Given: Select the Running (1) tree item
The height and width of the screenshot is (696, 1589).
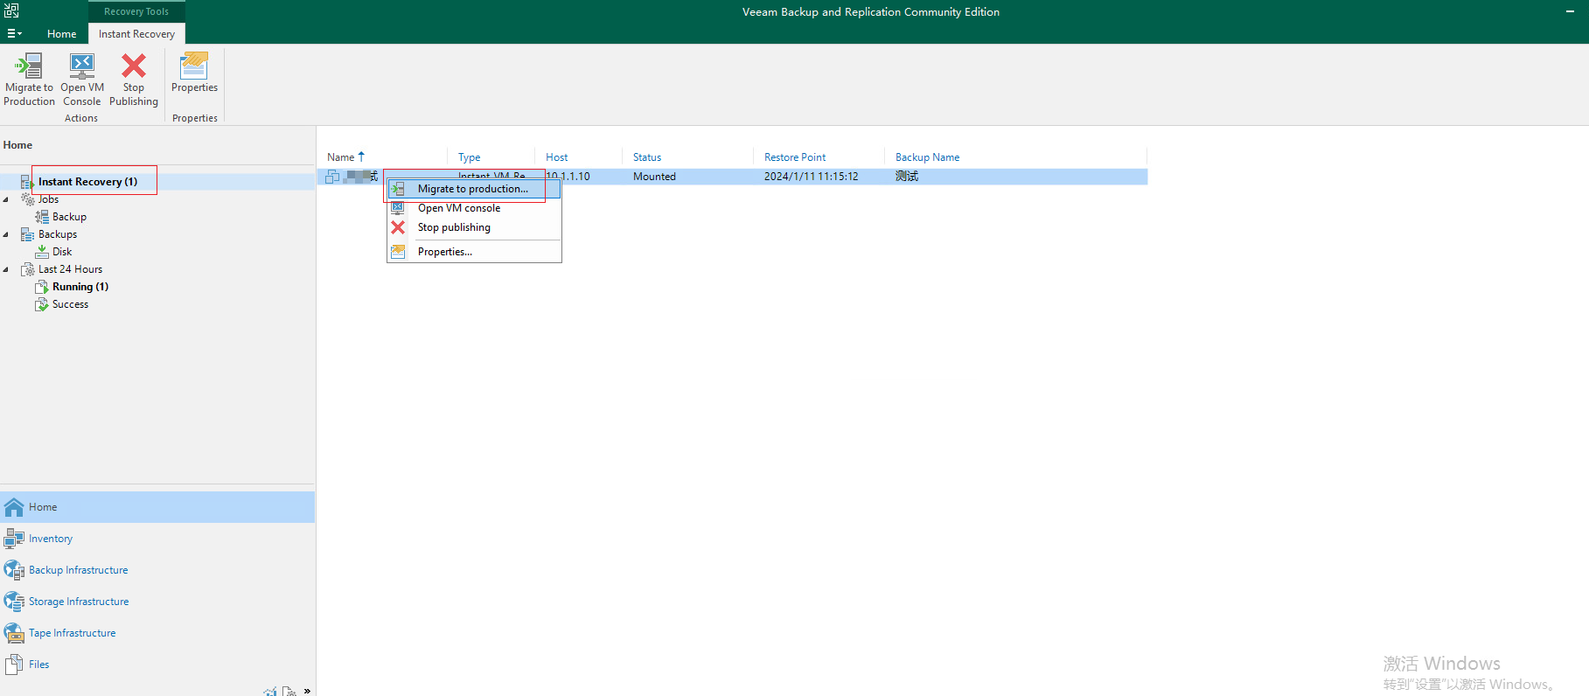Looking at the screenshot, I should pos(80,287).
